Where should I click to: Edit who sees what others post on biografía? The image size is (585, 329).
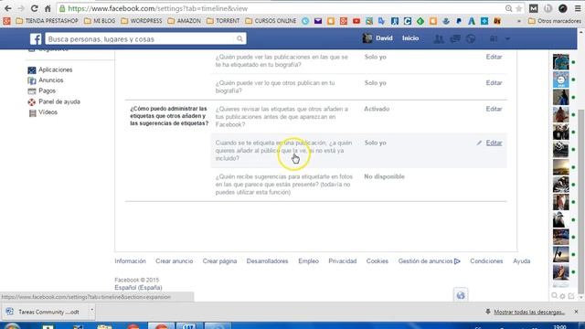coord(494,83)
